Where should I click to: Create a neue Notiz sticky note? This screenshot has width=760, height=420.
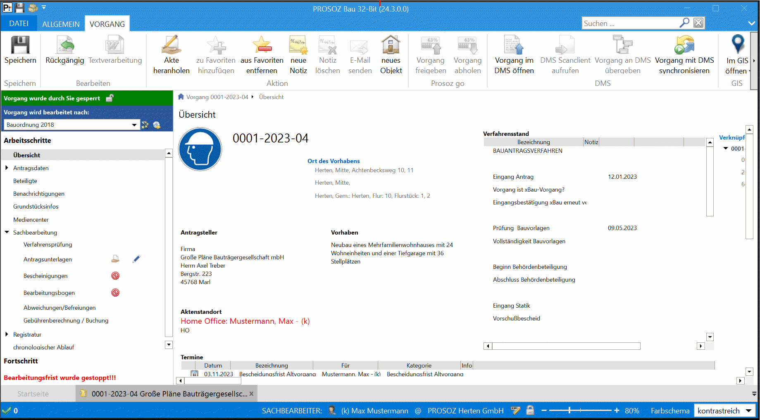tap(298, 45)
